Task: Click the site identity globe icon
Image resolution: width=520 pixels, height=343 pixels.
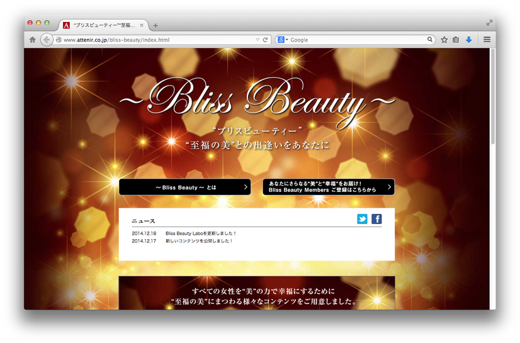Action: coord(59,40)
